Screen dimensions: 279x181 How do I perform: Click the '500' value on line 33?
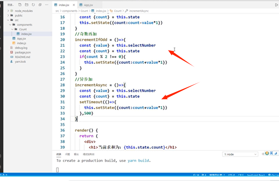point(87,113)
